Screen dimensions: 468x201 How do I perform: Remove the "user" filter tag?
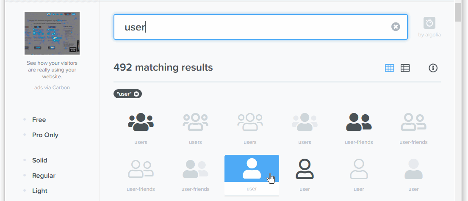pos(136,94)
